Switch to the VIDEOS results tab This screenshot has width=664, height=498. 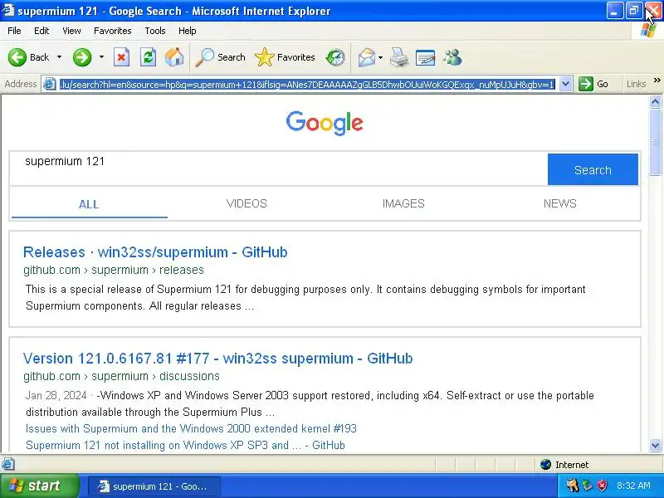pyautogui.click(x=247, y=203)
